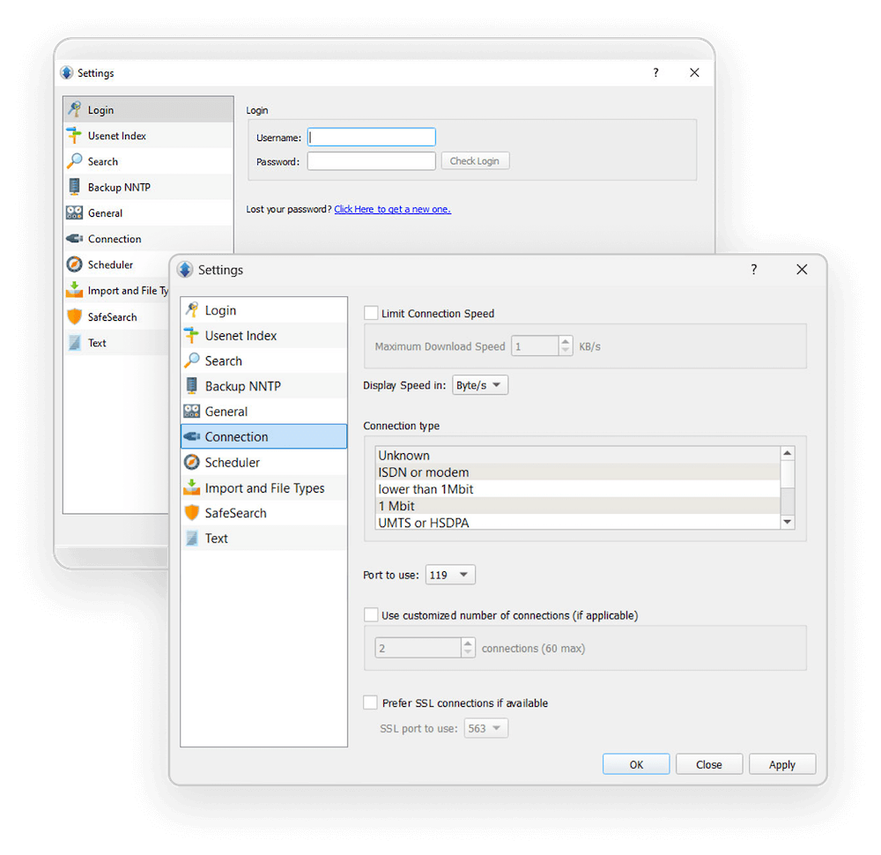
Task: Enable Prefer SSL connections if available
Action: (x=371, y=703)
